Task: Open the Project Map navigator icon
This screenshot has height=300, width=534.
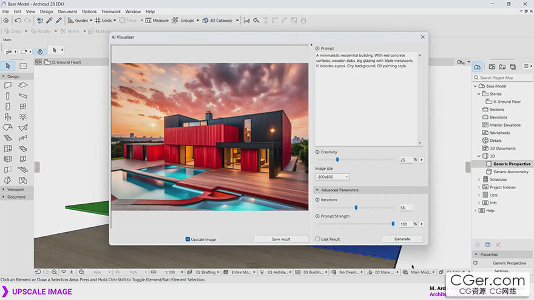Action: click(478, 67)
